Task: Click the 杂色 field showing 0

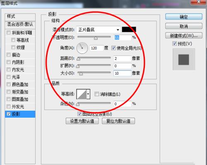Action: [x=122, y=104]
